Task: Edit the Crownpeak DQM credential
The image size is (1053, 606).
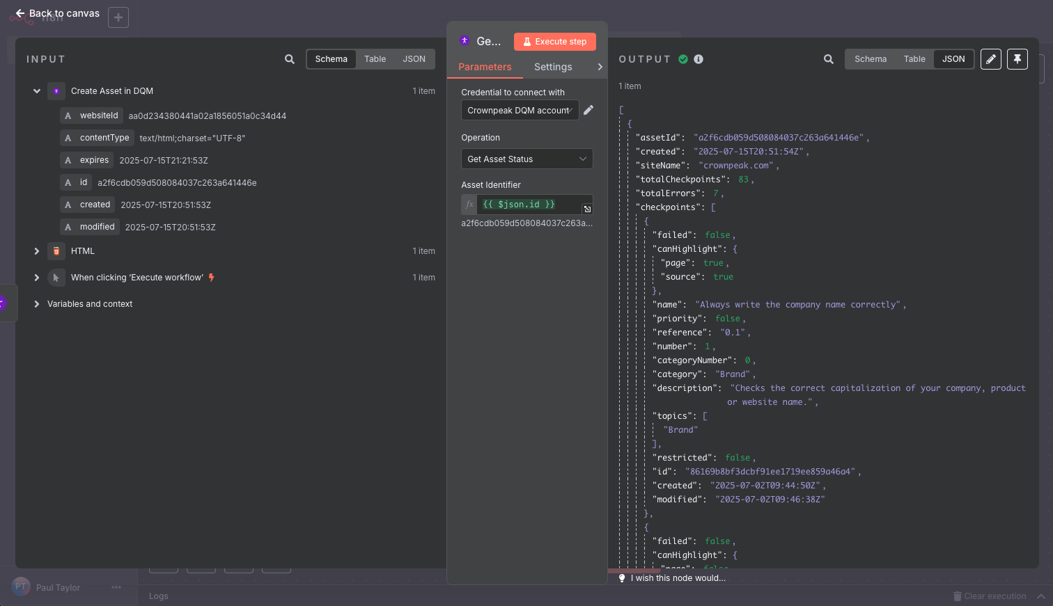Action: point(588,110)
